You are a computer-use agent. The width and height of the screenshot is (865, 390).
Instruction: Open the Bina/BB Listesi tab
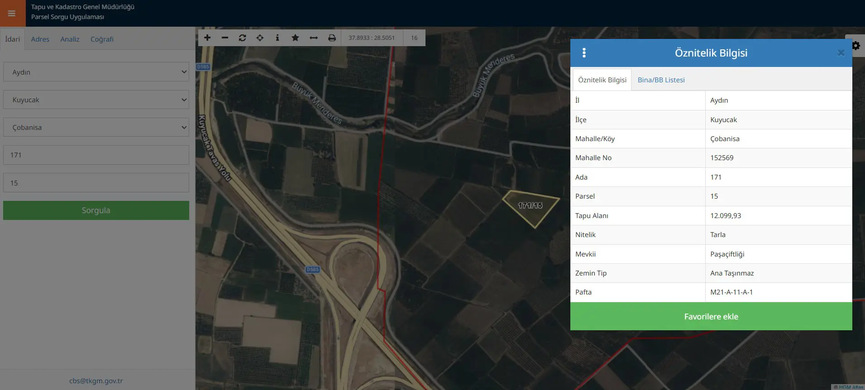click(661, 80)
